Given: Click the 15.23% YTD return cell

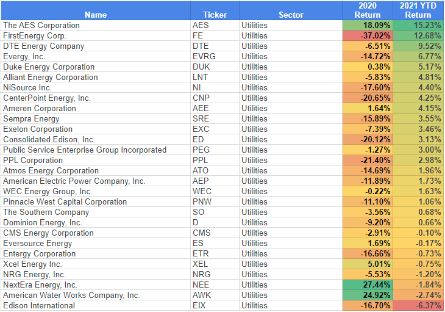Looking at the screenshot, I should tap(418, 25).
